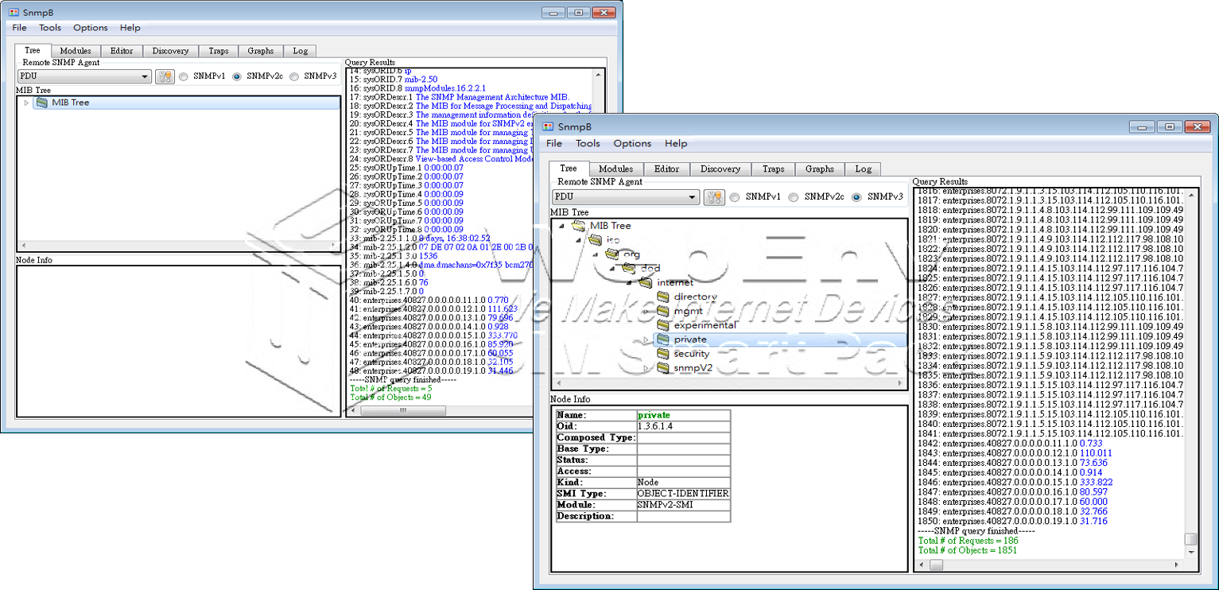Click agent properties icon in back window
This screenshot has height=590, width=1219.
point(165,77)
